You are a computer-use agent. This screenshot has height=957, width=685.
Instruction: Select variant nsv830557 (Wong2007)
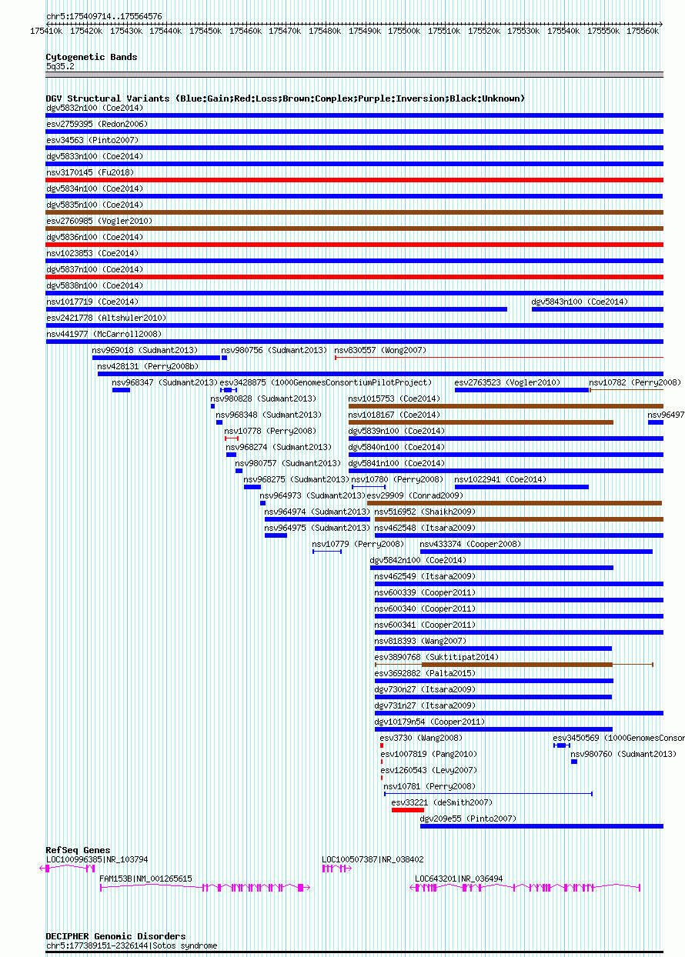click(499, 358)
